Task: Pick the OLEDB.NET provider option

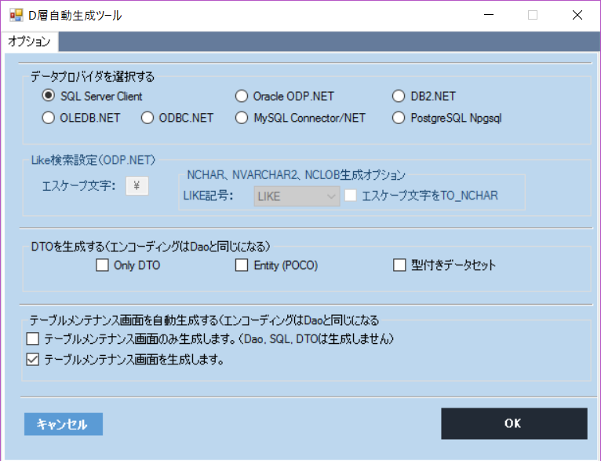Action: (49, 118)
